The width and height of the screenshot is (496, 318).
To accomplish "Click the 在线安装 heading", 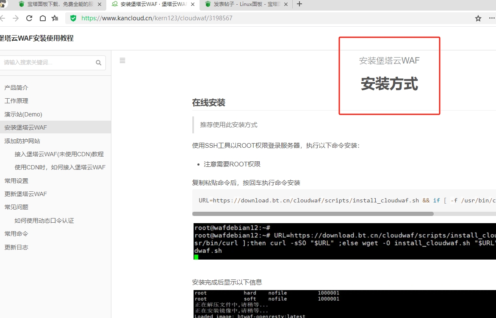I will pyautogui.click(x=209, y=102).
